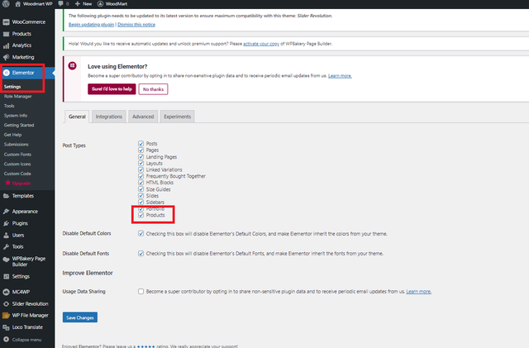The image size is (529, 348).
Task: Toggle Disable Default Colors checkbox
Action: click(x=141, y=234)
